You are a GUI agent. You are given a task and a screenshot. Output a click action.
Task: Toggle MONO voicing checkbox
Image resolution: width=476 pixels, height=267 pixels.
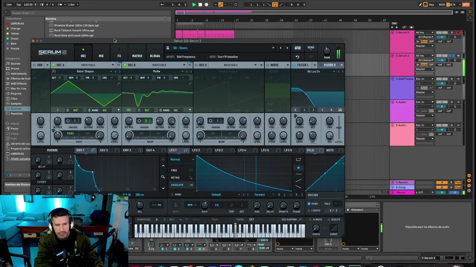point(309,204)
